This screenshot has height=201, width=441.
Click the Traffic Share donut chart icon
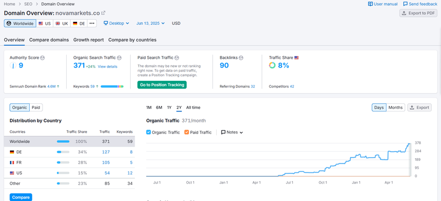(272, 65)
